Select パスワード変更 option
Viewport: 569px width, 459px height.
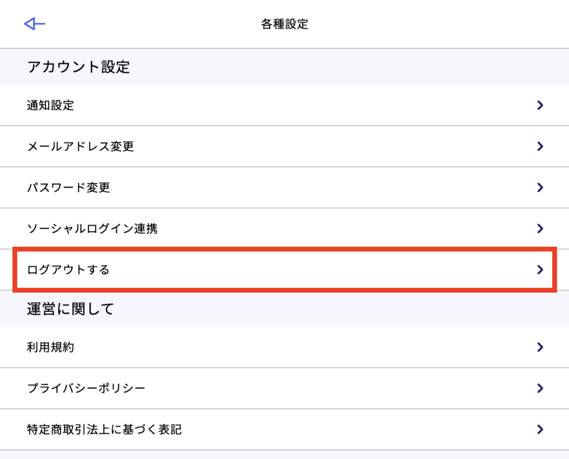point(68,188)
